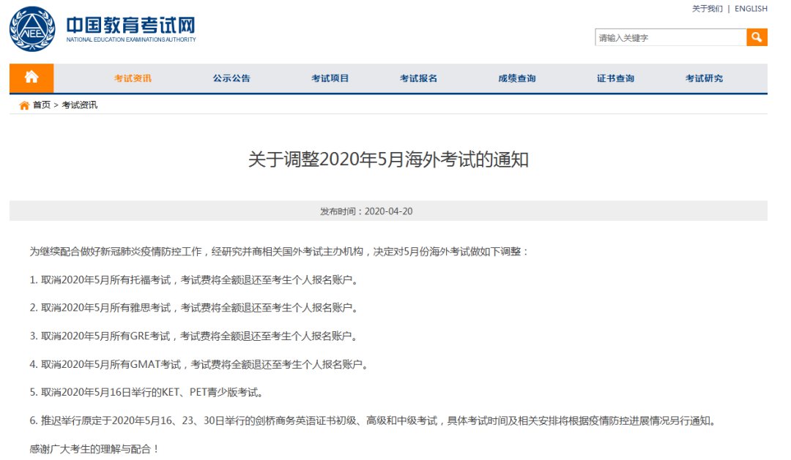Switch site language via ENGLISH link
791x460 pixels.
click(x=751, y=9)
